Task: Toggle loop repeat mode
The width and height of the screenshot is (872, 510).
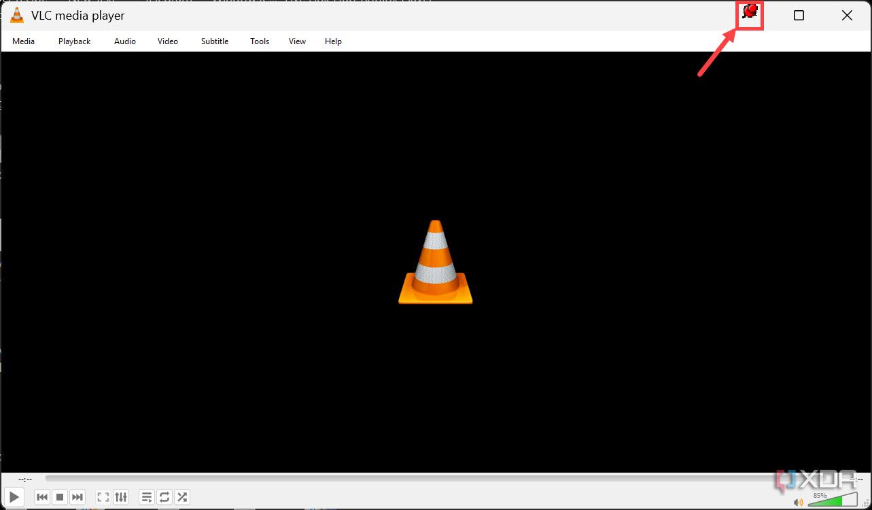Action: pos(164,497)
